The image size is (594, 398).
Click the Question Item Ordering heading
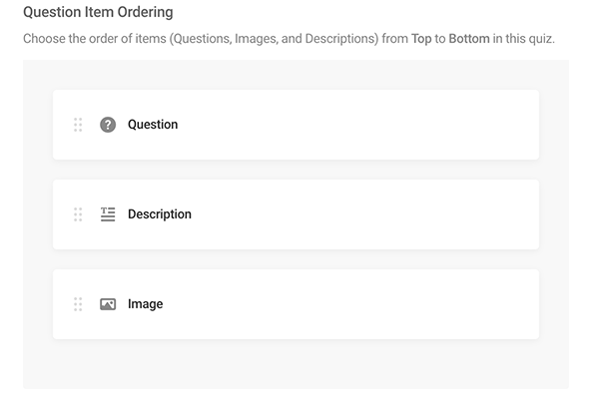click(98, 12)
